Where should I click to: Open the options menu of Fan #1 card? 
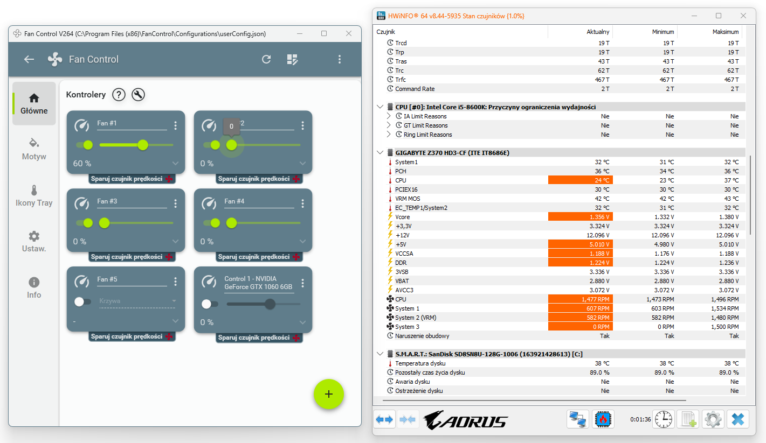pyautogui.click(x=176, y=125)
